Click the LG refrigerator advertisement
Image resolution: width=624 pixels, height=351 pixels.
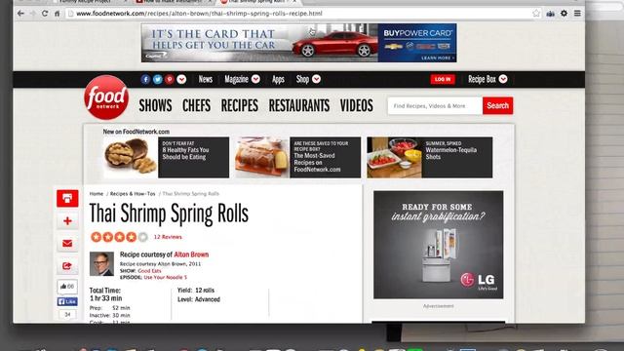pyautogui.click(x=438, y=245)
